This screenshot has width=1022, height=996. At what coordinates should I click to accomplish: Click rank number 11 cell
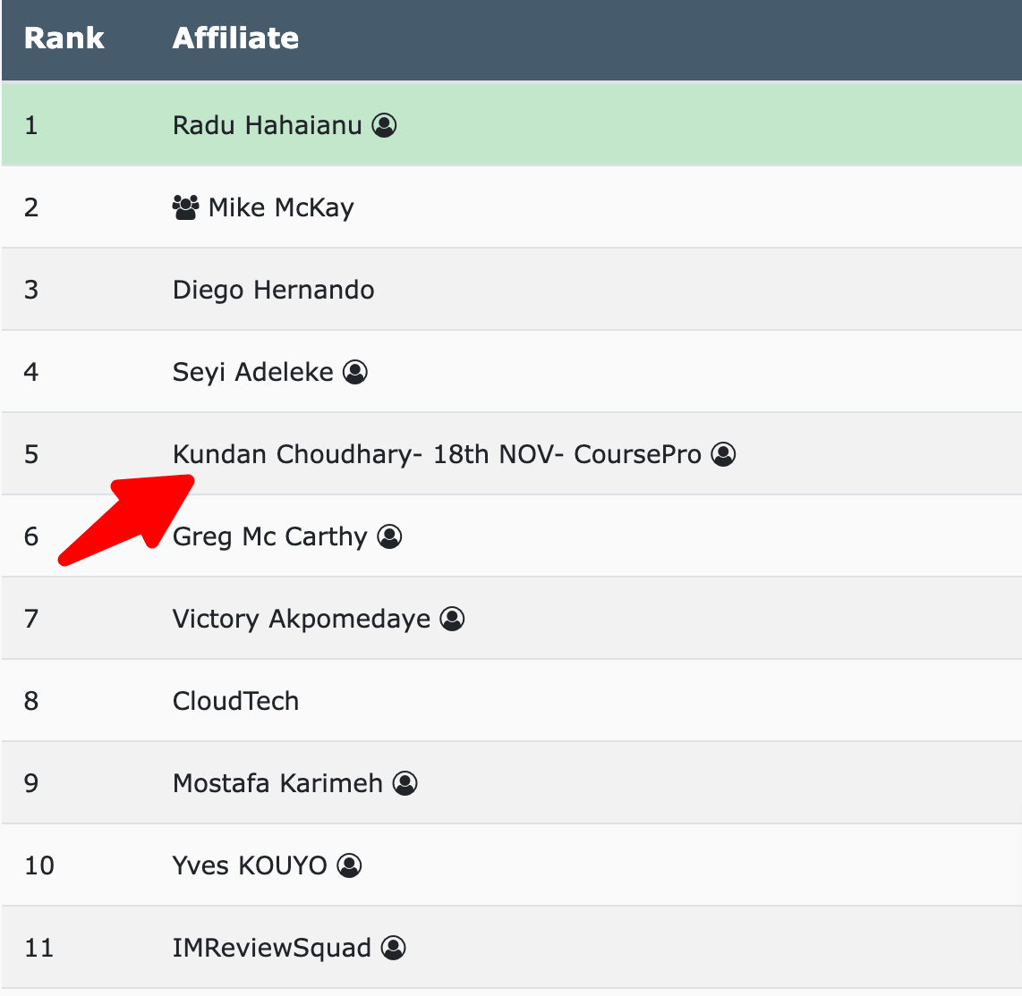[x=39, y=949]
